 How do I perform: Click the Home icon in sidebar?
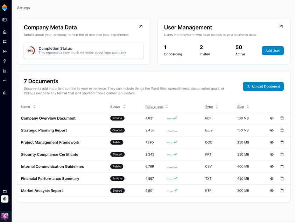click(5, 32)
